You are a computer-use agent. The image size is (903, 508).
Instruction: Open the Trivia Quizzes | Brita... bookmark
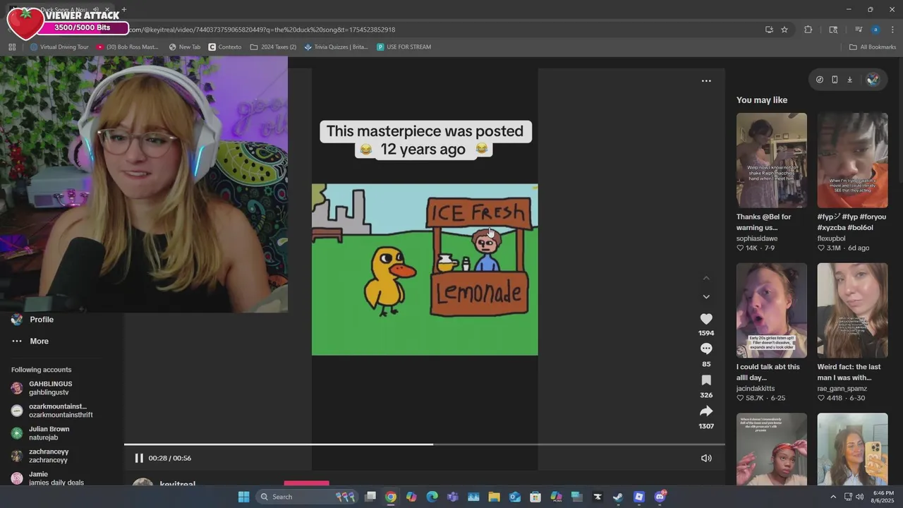tap(337, 47)
